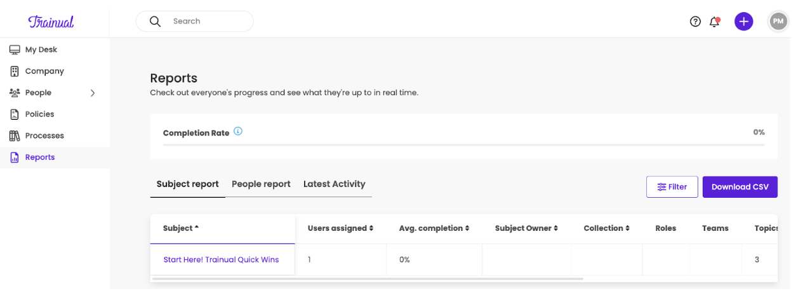This screenshot has width=796, height=303.
Task: Sort by Collection column
Action: click(x=606, y=228)
